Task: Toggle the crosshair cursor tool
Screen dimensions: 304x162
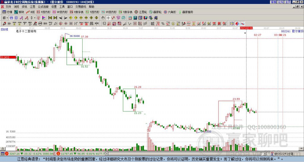Action: point(108,18)
